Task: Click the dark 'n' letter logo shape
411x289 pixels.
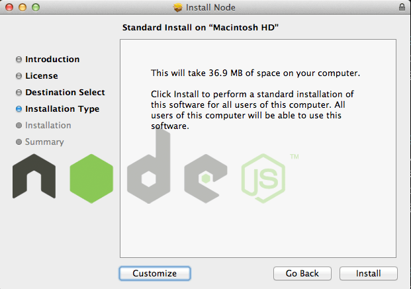Action: 34,176
